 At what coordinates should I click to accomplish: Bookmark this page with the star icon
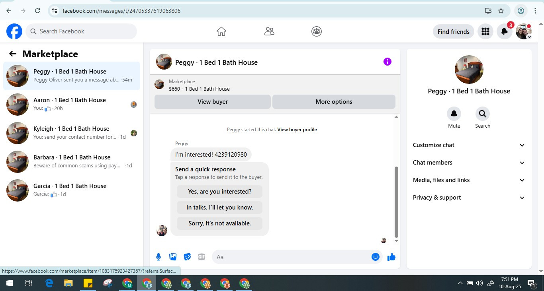[x=501, y=11]
